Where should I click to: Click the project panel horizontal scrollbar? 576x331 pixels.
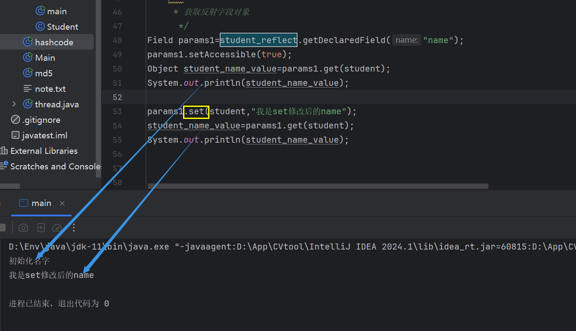click(9, 186)
